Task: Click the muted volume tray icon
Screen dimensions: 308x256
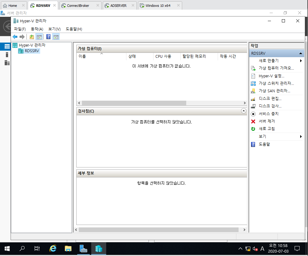Action: (x=255, y=249)
